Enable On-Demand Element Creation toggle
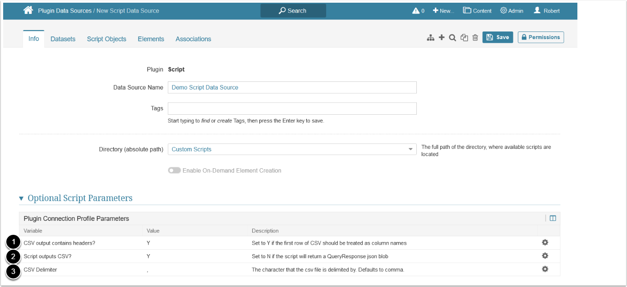Screen dimensions: 627x287 point(174,170)
